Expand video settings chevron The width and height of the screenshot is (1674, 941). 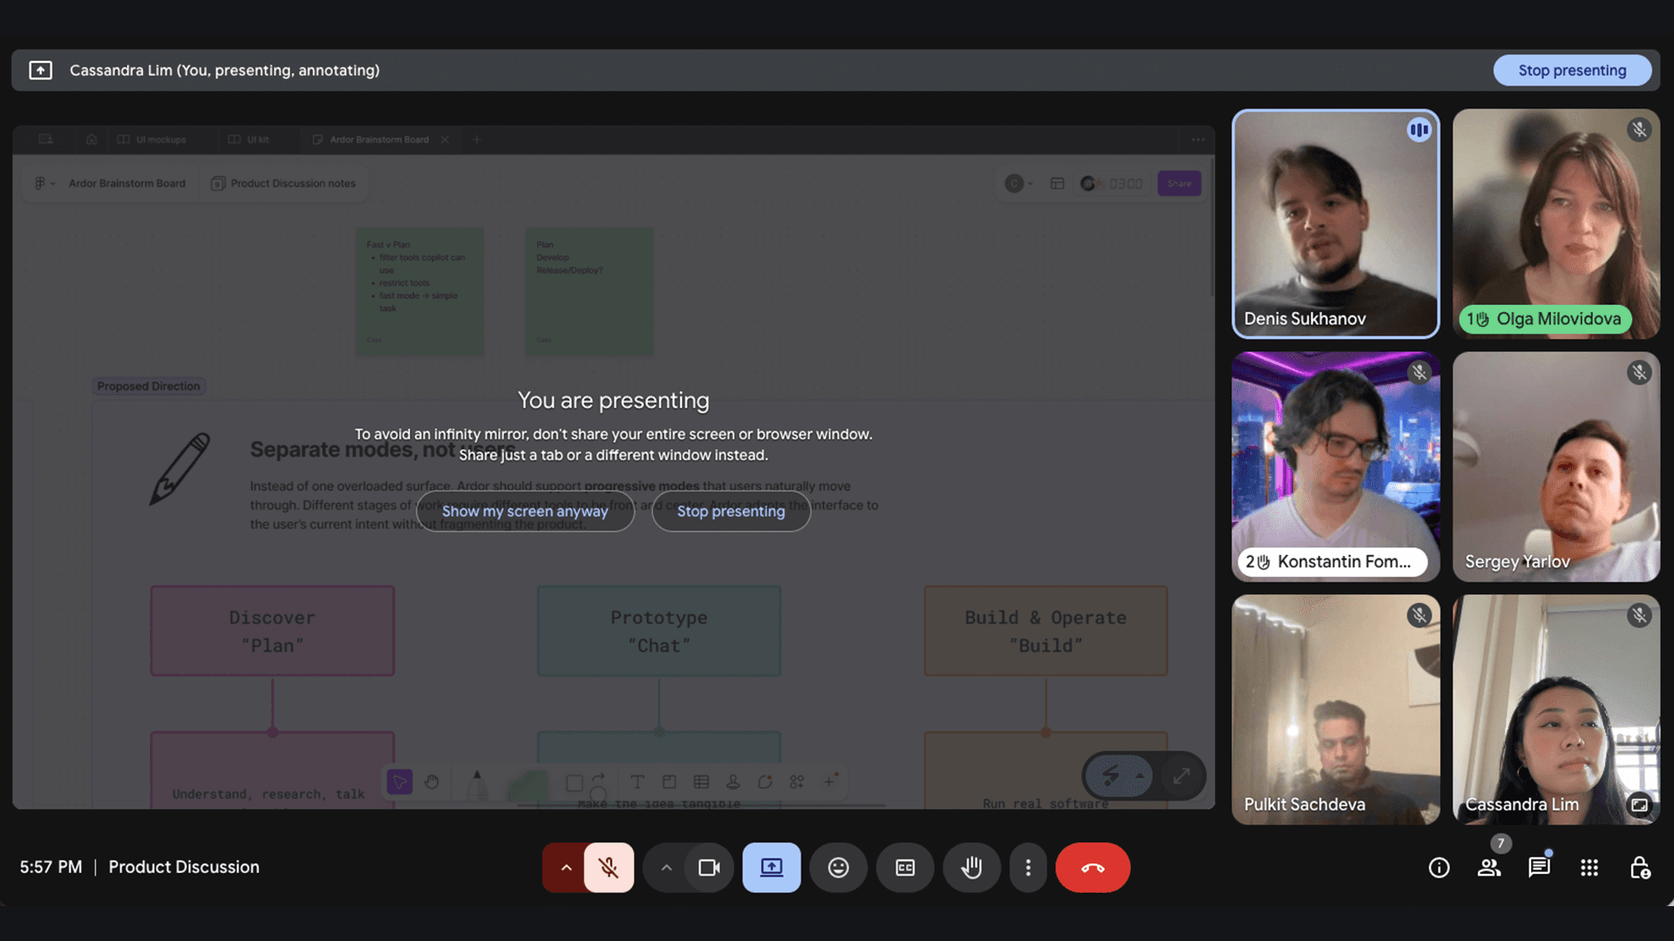(666, 867)
